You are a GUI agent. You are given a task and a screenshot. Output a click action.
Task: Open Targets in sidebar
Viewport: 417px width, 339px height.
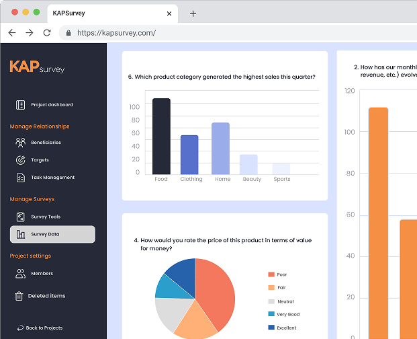point(32,160)
